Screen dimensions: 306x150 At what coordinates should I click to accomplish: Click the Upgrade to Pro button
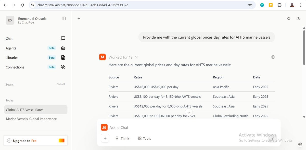(35, 140)
